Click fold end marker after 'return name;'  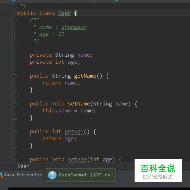[x=15, y=90]
